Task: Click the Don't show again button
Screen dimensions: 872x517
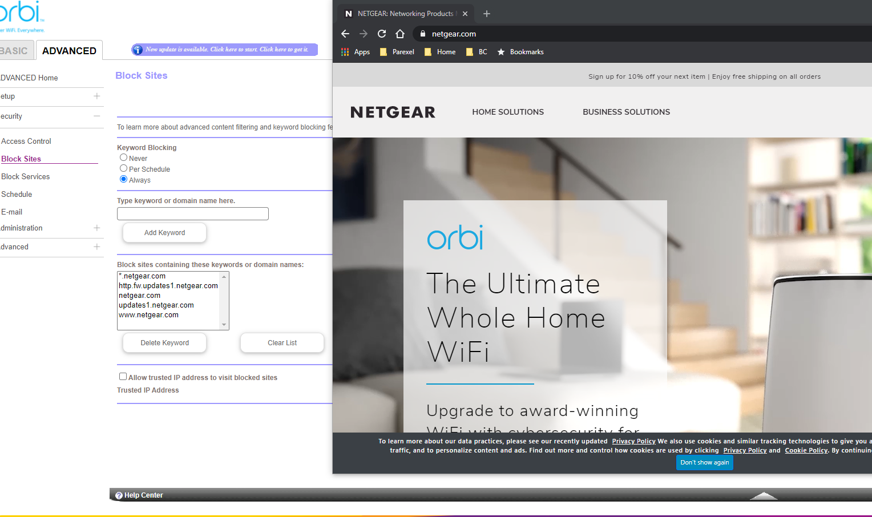Action: click(705, 462)
